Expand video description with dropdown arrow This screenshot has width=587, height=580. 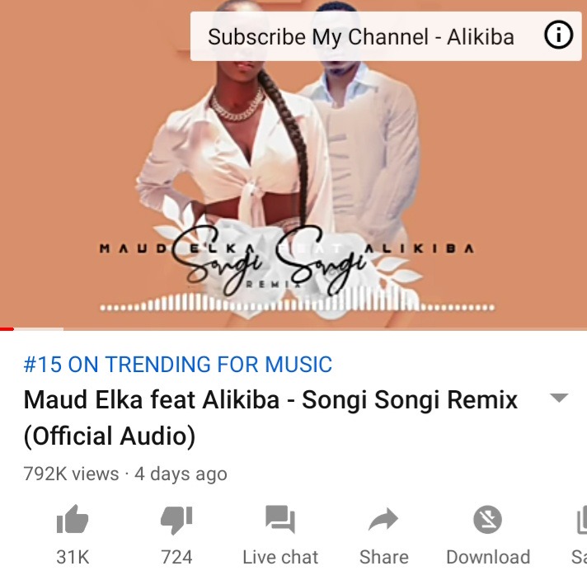(559, 398)
